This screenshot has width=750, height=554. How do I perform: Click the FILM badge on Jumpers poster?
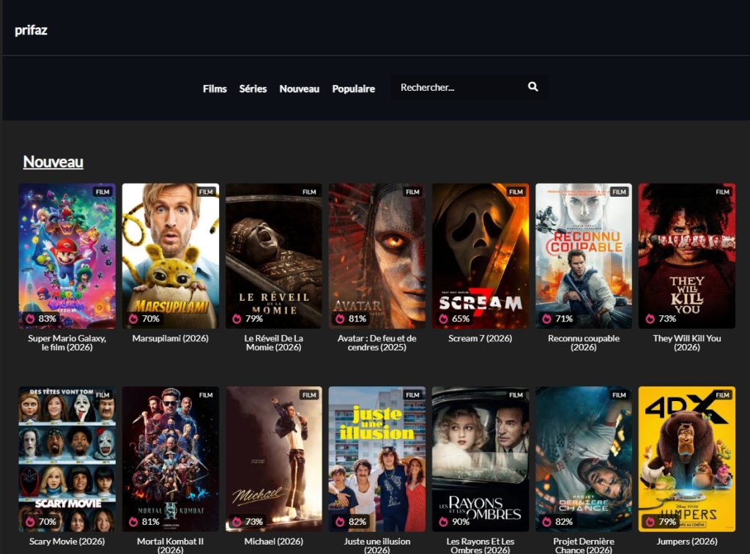[x=722, y=395]
